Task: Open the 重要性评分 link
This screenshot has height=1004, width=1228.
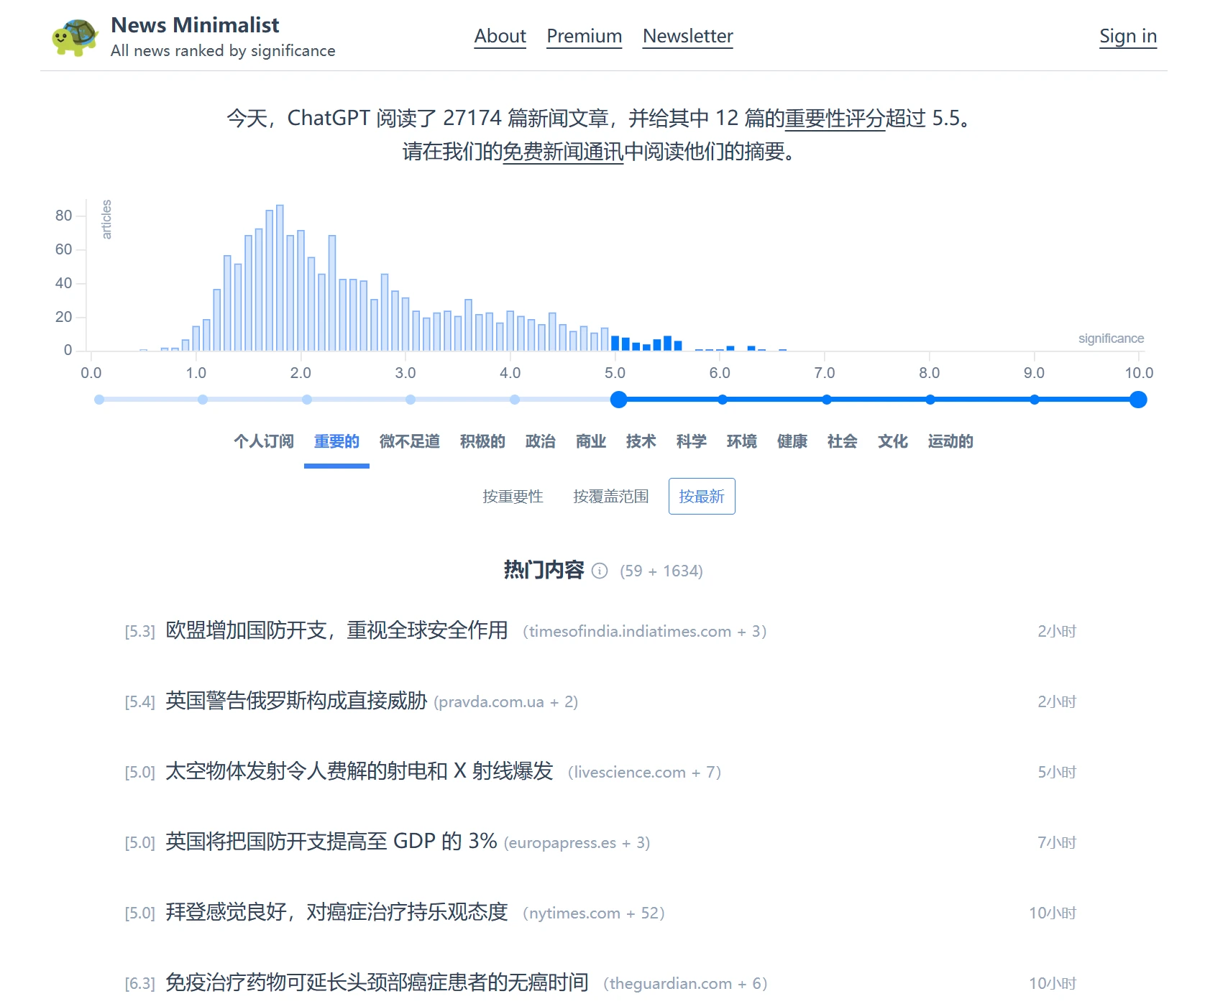Action: click(x=835, y=118)
